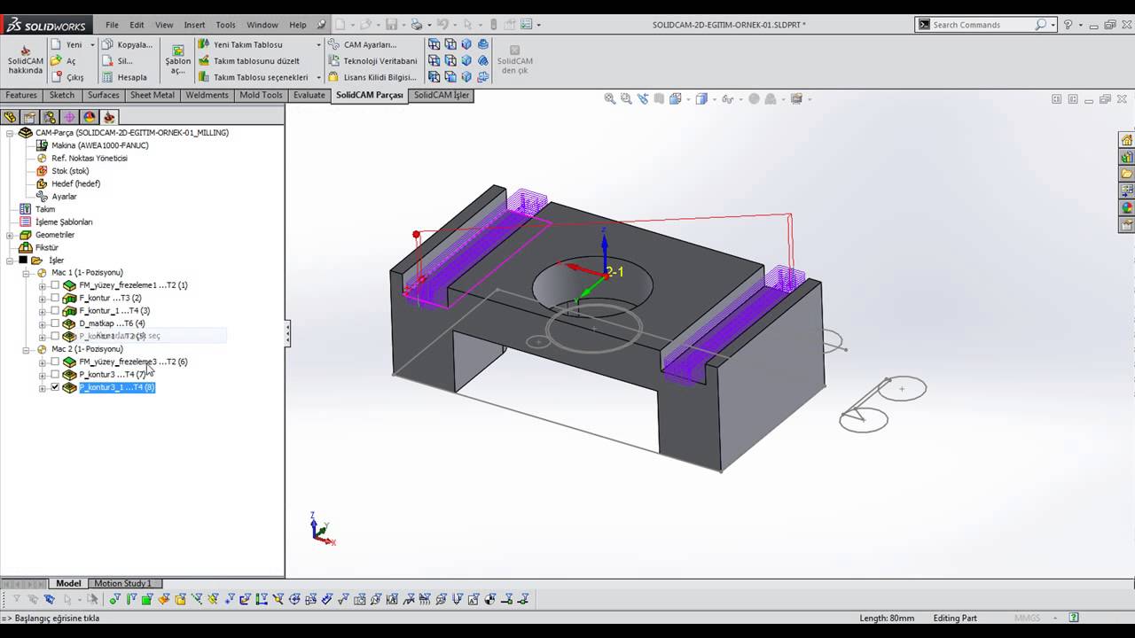Open the Window menu
This screenshot has height=638, width=1135.
pyautogui.click(x=262, y=25)
